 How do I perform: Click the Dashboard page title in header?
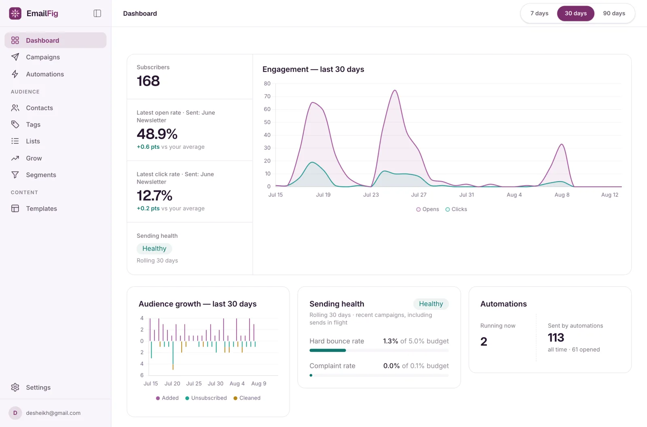pyautogui.click(x=140, y=13)
